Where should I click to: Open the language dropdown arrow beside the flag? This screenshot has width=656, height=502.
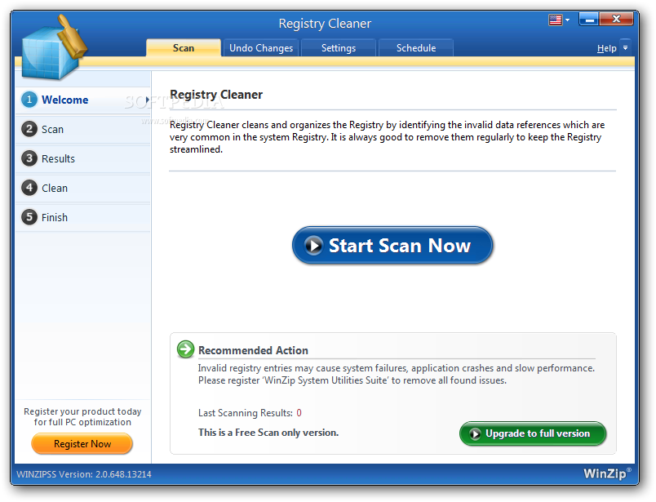coord(567,20)
